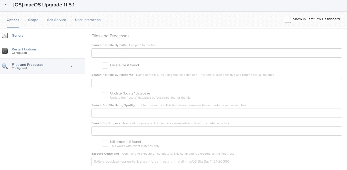
Task: Open the Scope tab
Action: (33, 20)
